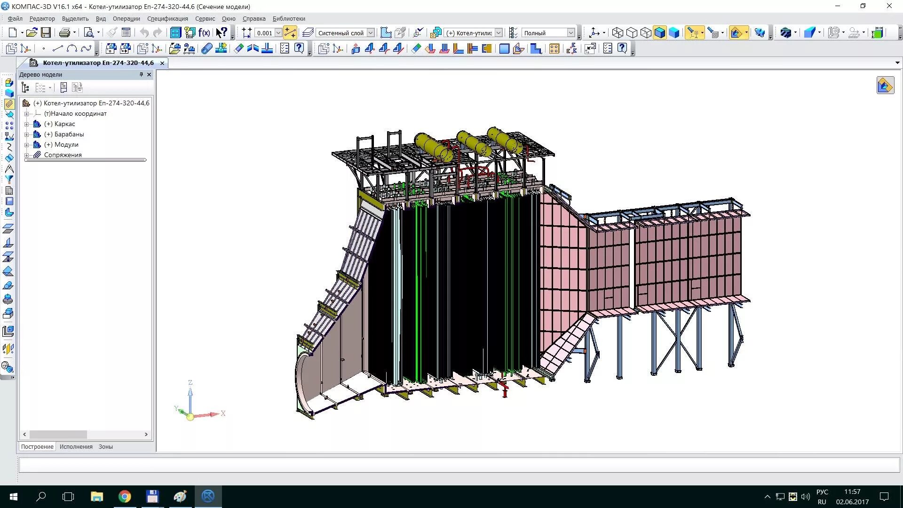The height and width of the screenshot is (508, 903).
Task: Select wireframe display mode cube
Action: coord(618,32)
